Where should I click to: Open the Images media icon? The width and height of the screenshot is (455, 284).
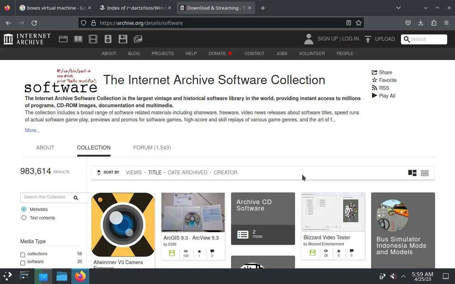[x=138, y=39]
